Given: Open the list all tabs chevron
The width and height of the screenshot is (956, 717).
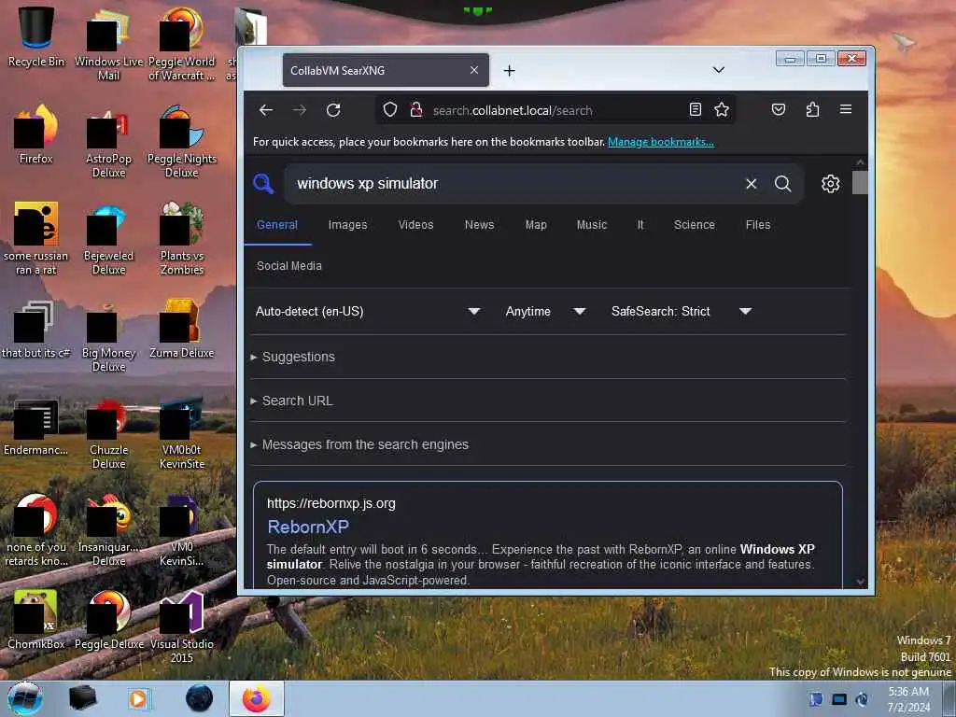Looking at the screenshot, I should (719, 70).
